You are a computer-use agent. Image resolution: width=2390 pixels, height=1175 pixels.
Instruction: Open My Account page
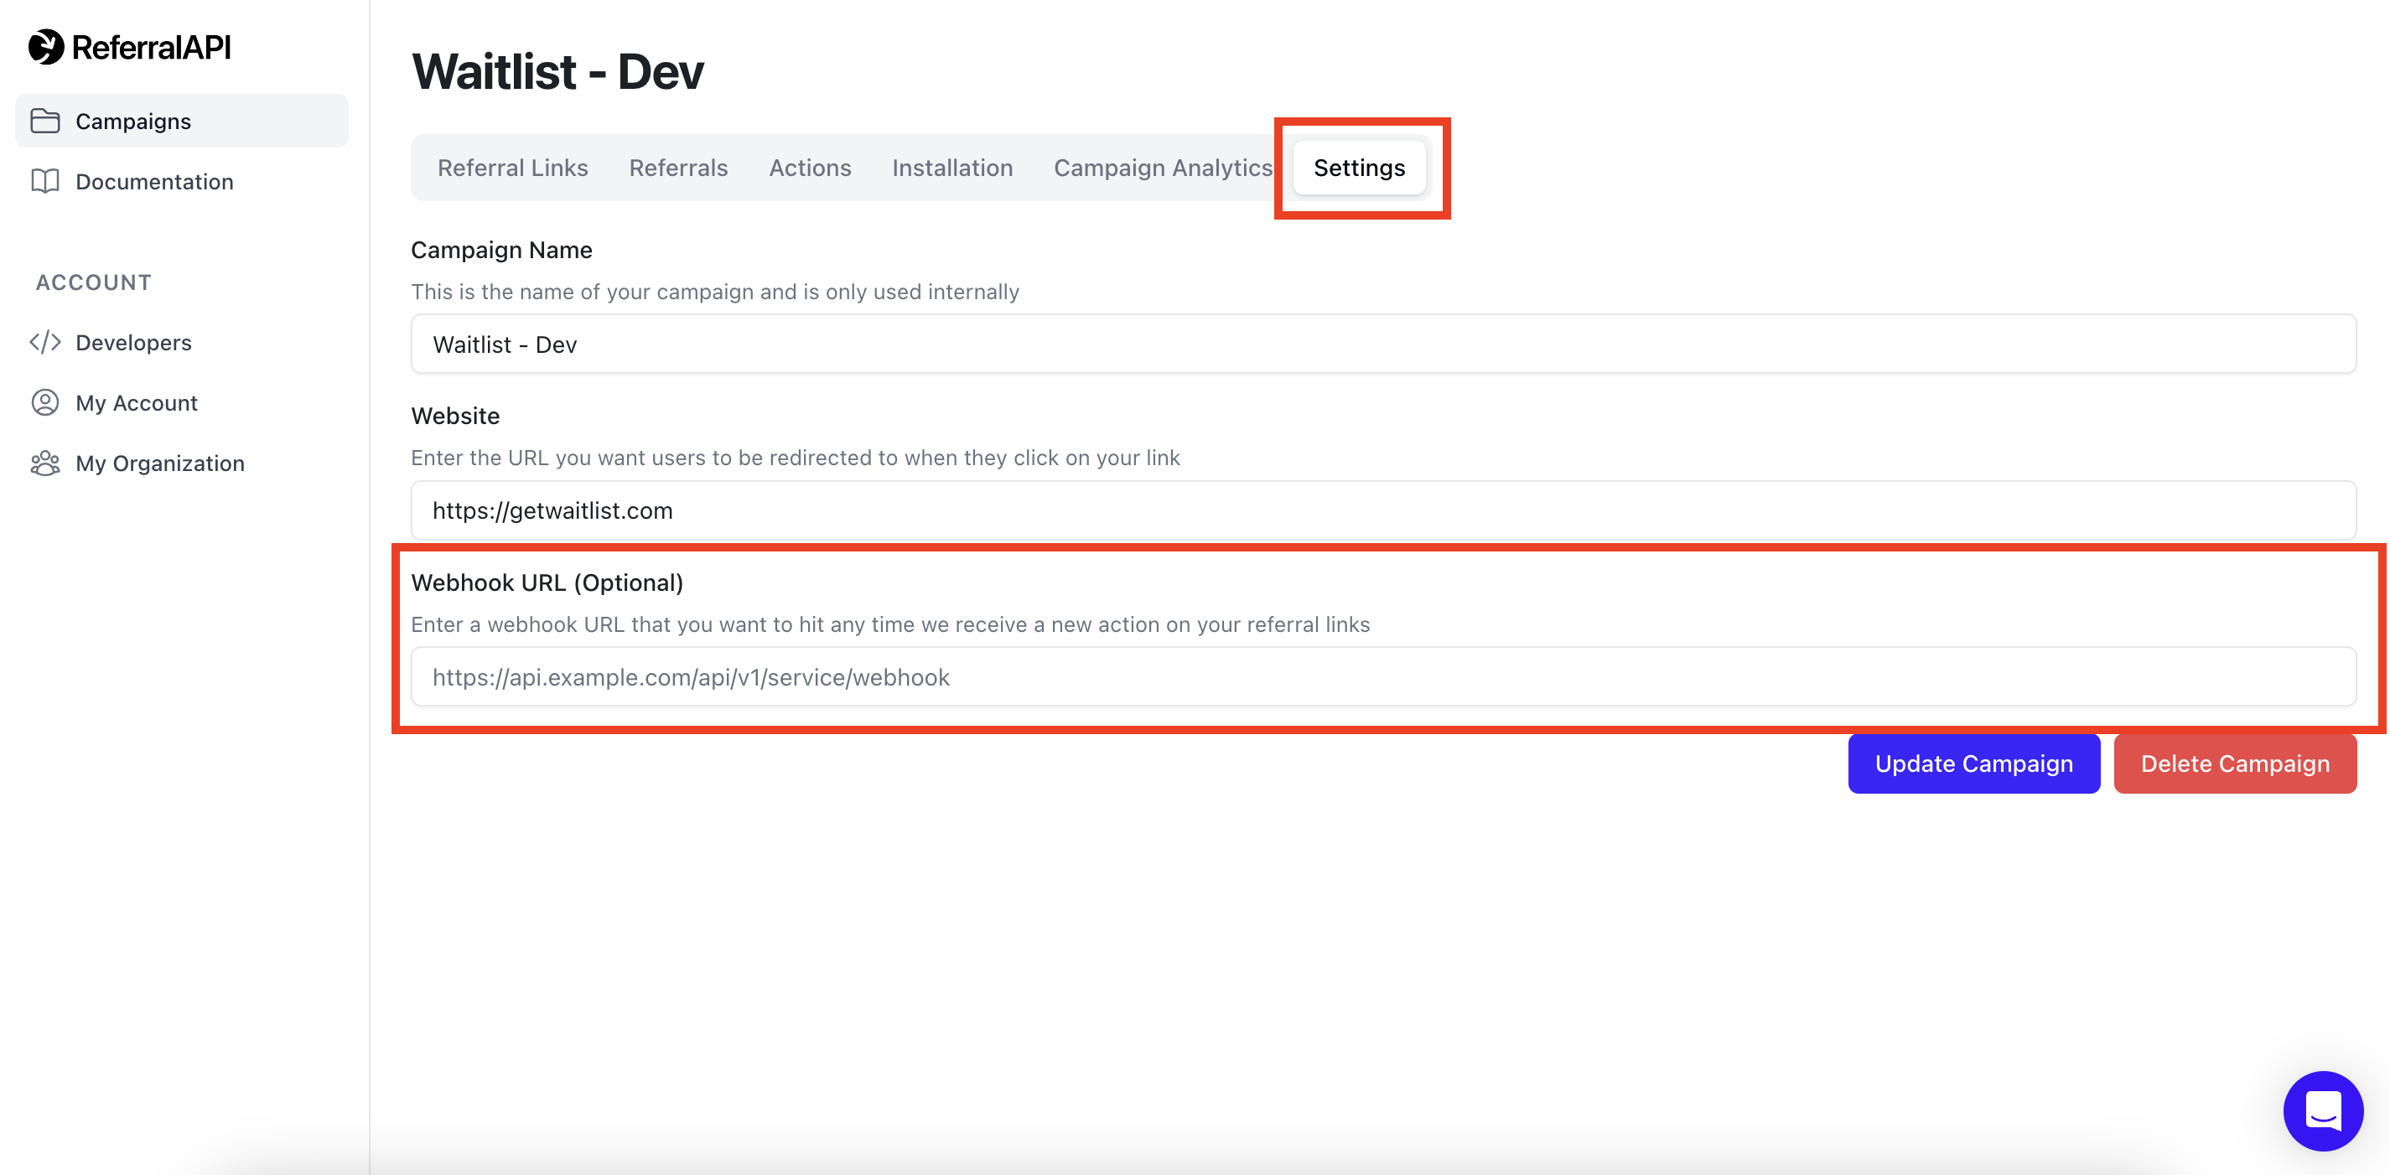click(136, 401)
